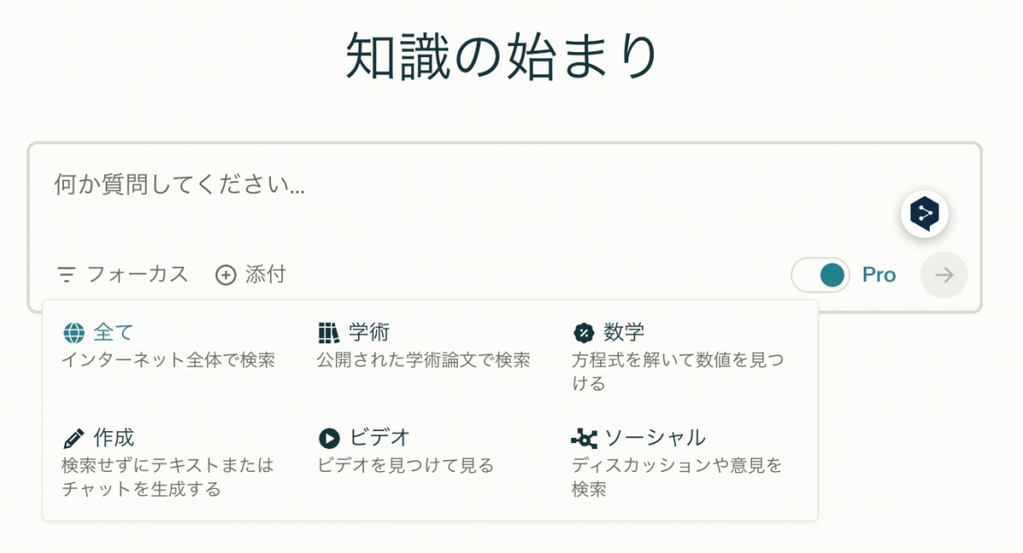Click the play icon for ビデオ
Viewport: 1023px width, 553px height.
(x=329, y=439)
